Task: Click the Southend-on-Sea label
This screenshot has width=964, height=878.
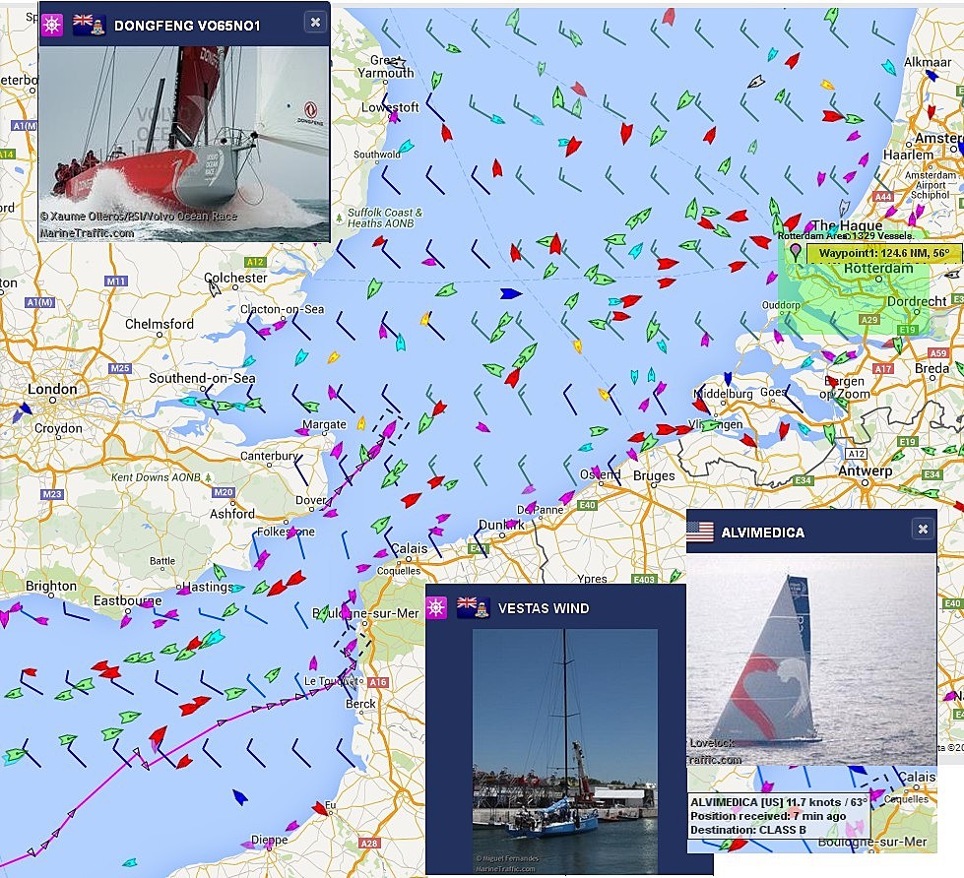Action: click(202, 378)
